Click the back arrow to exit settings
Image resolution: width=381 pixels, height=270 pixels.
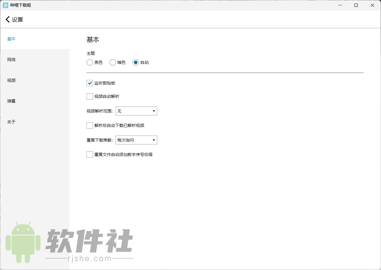(x=7, y=19)
